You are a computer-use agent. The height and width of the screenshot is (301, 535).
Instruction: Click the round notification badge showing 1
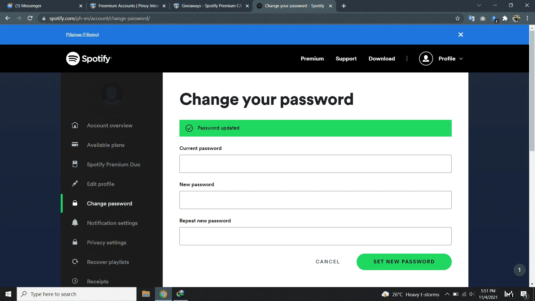click(x=519, y=270)
